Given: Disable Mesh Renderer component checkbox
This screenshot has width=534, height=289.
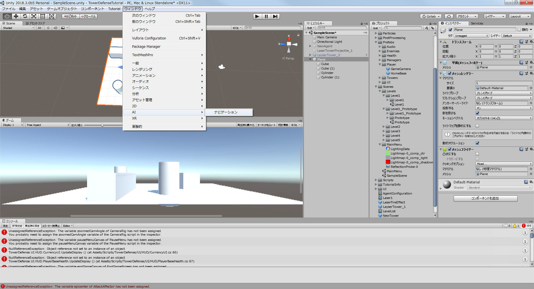Looking at the screenshot, I should [449, 73].
